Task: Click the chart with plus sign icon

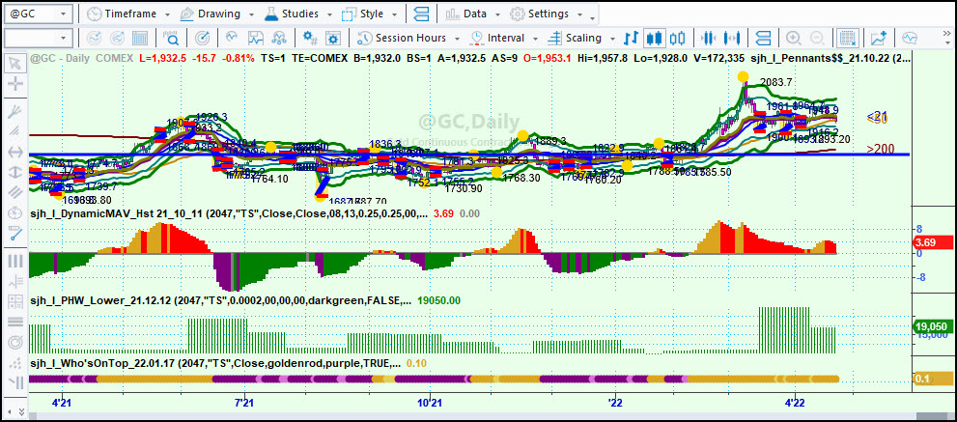Action: [878, 38]
